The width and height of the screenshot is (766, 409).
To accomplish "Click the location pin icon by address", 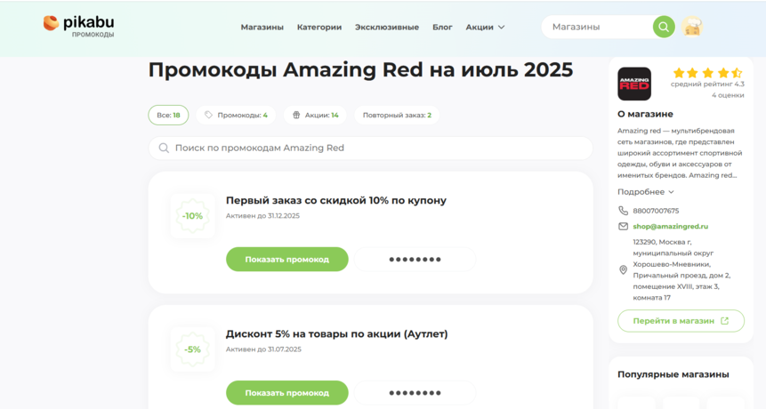I will coord(623,270).
